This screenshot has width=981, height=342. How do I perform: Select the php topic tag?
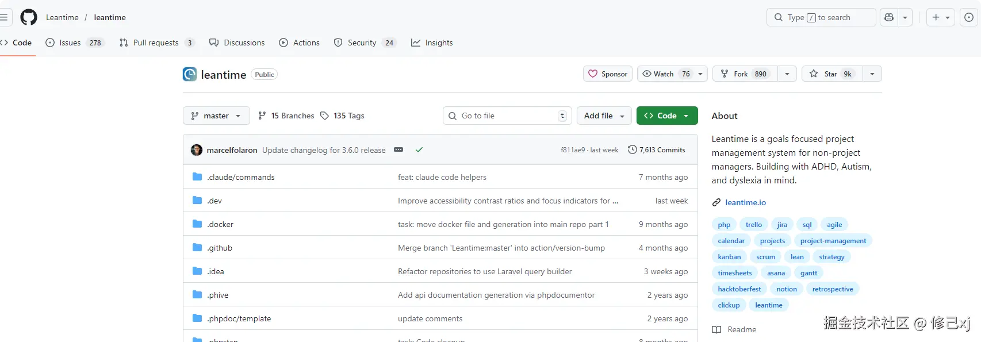724,225
